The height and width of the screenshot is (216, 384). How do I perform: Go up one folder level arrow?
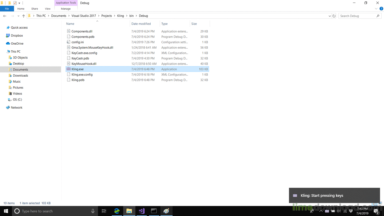tap(24, 16)
